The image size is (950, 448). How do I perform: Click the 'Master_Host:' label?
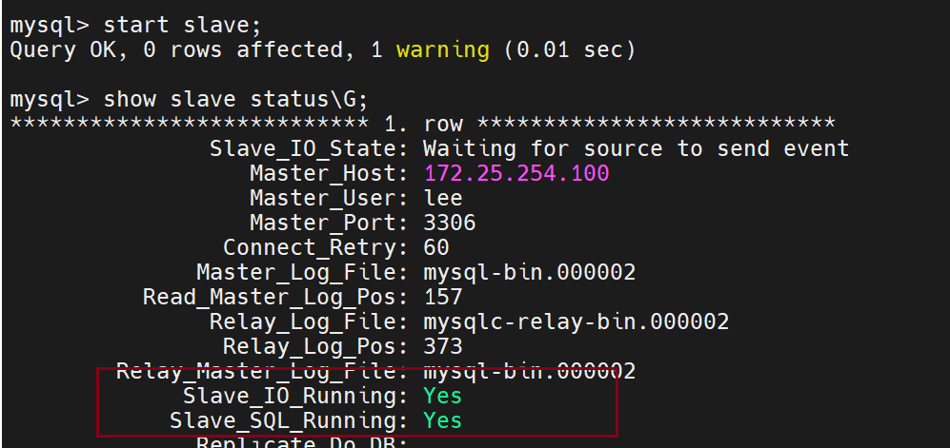pyautogui.click(x=330, y=174)
